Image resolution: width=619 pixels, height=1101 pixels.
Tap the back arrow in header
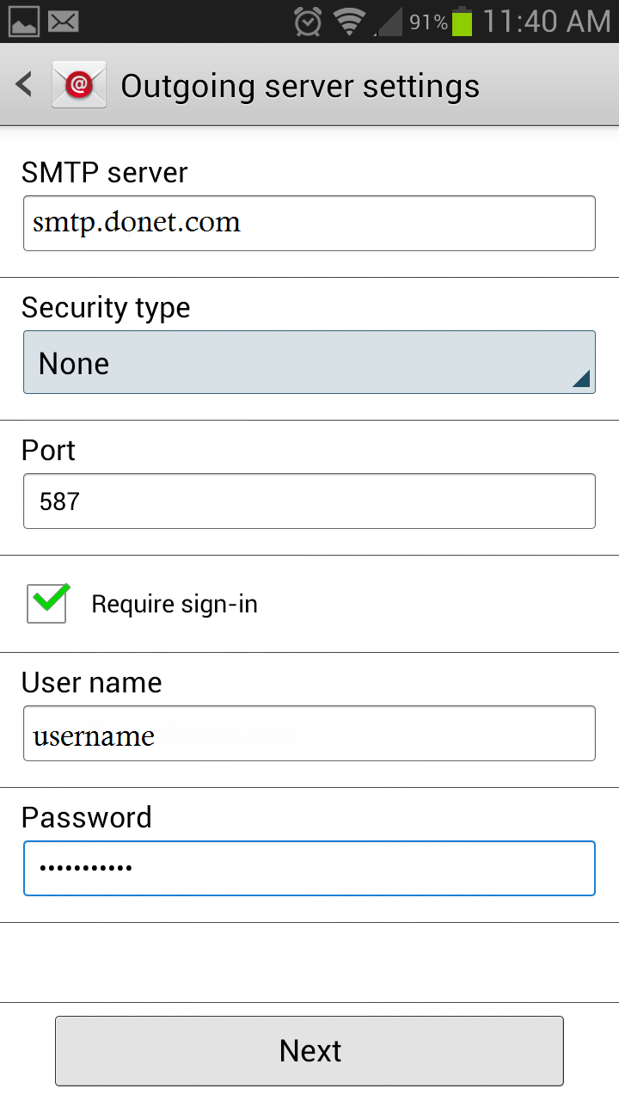(24, 85)
